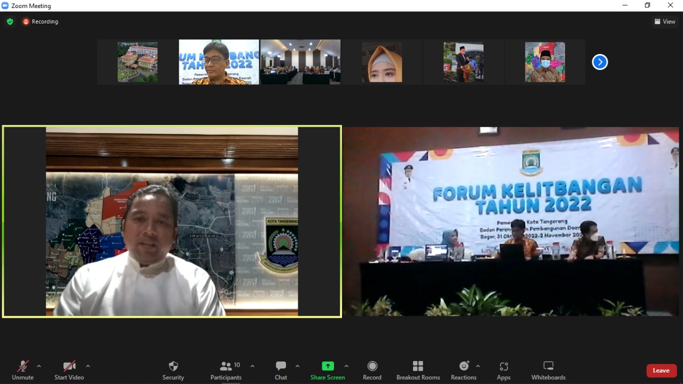
Task: Expand the Chat options caret
Action: (297, 366)
